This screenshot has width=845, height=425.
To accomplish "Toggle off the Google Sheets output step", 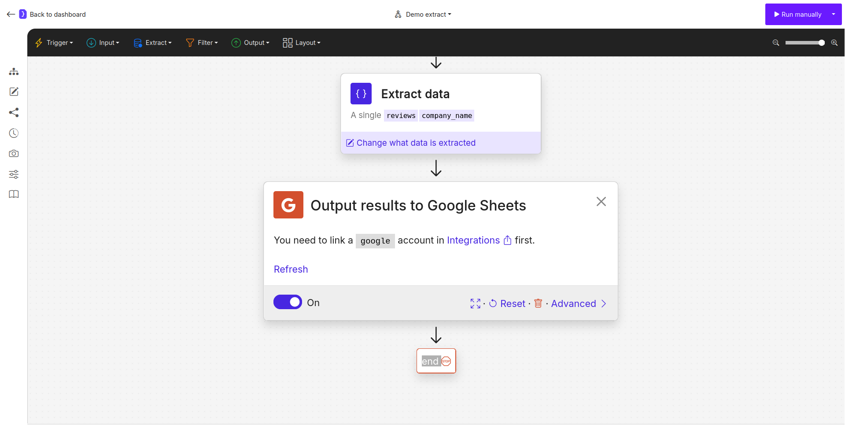I will (288, 302).
